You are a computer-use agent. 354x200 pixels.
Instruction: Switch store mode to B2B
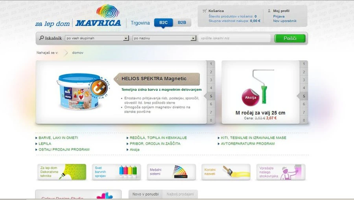coord(182,23)
